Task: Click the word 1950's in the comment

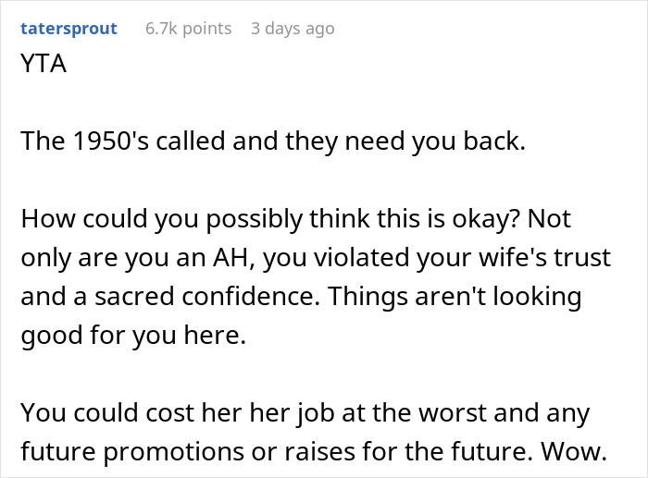Action: click(110, 141)
